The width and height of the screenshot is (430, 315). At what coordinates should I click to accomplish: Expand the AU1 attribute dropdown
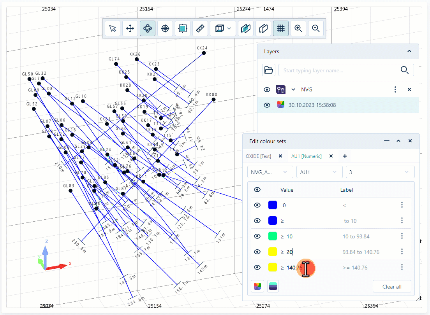[319, 172]
